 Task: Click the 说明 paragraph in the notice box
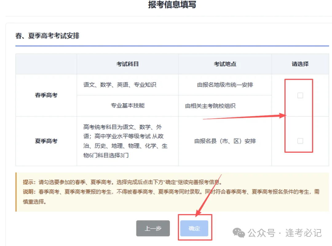click(171, 197)
